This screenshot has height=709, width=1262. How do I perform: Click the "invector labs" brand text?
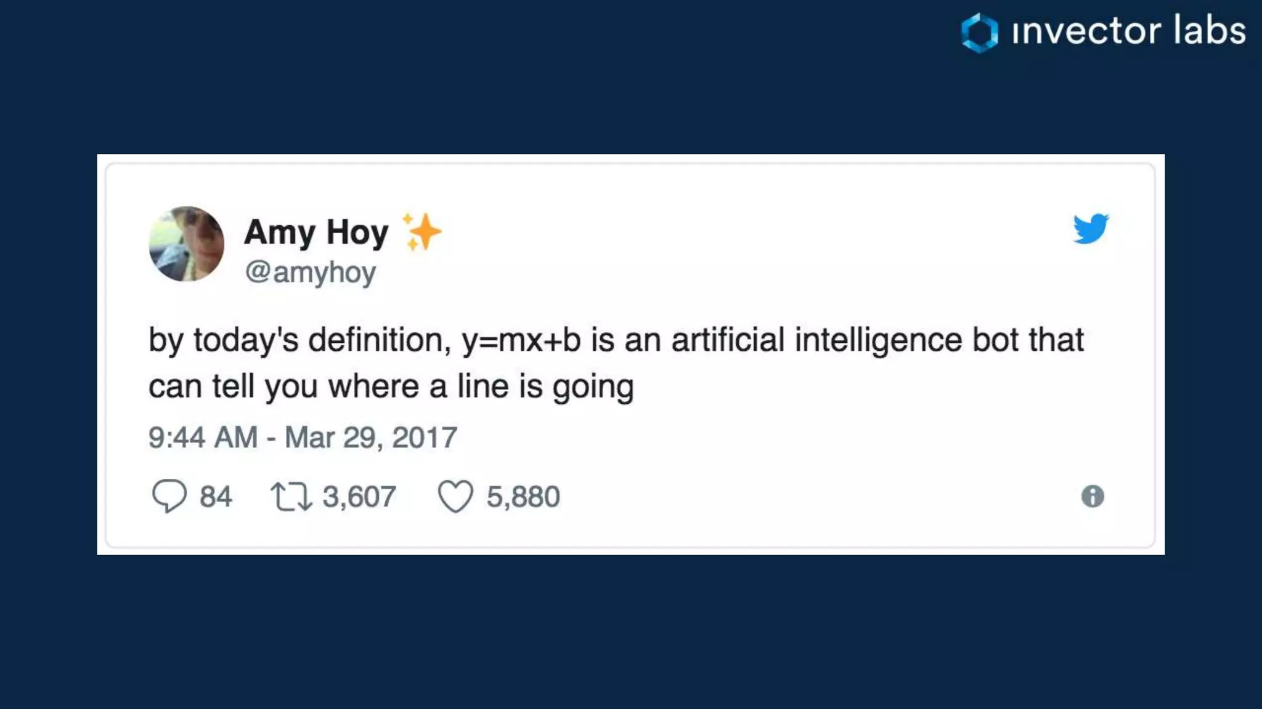(1128, 31)
